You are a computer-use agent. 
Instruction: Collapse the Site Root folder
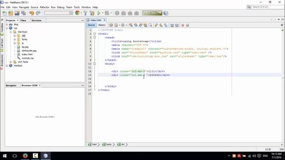pyautogui.click(x=11, y=32)
